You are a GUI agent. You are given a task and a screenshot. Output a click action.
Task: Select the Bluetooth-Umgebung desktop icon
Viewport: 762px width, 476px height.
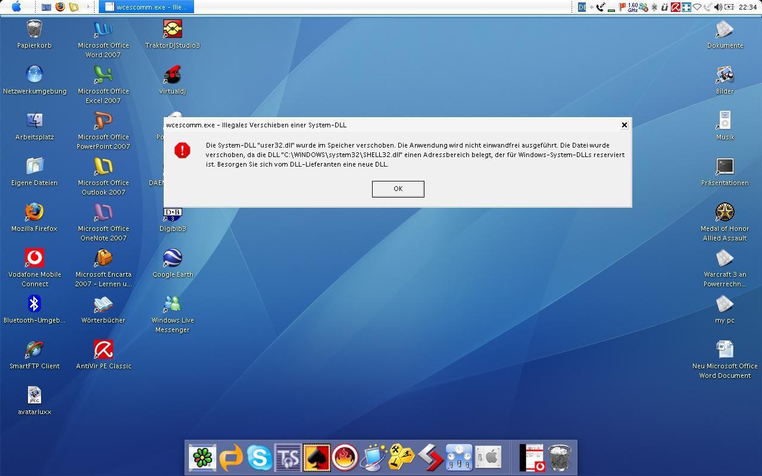tap(35, 309)
